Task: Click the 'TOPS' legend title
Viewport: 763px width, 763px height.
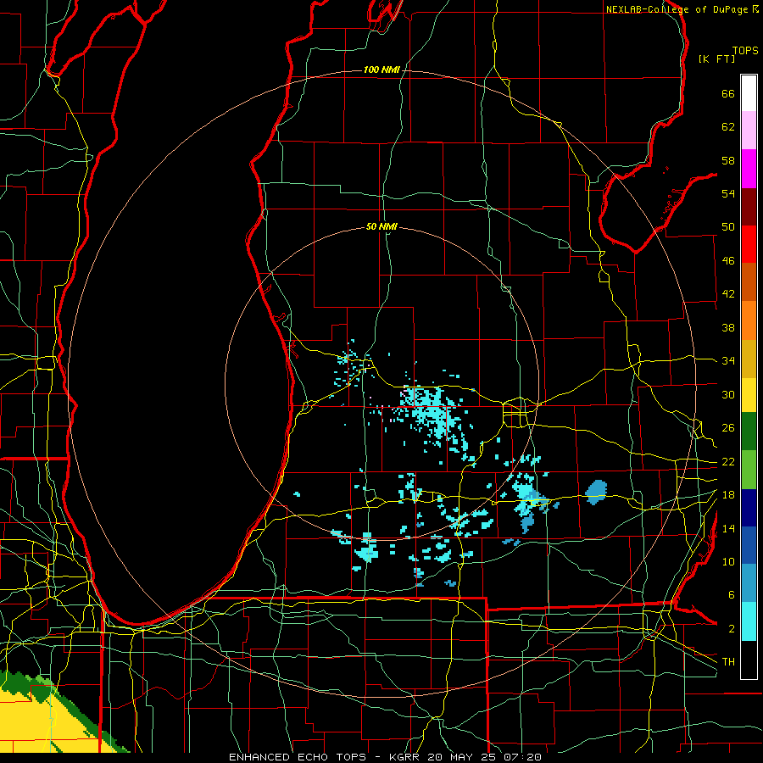Action: pyautogui.click(x=745, y=51)
